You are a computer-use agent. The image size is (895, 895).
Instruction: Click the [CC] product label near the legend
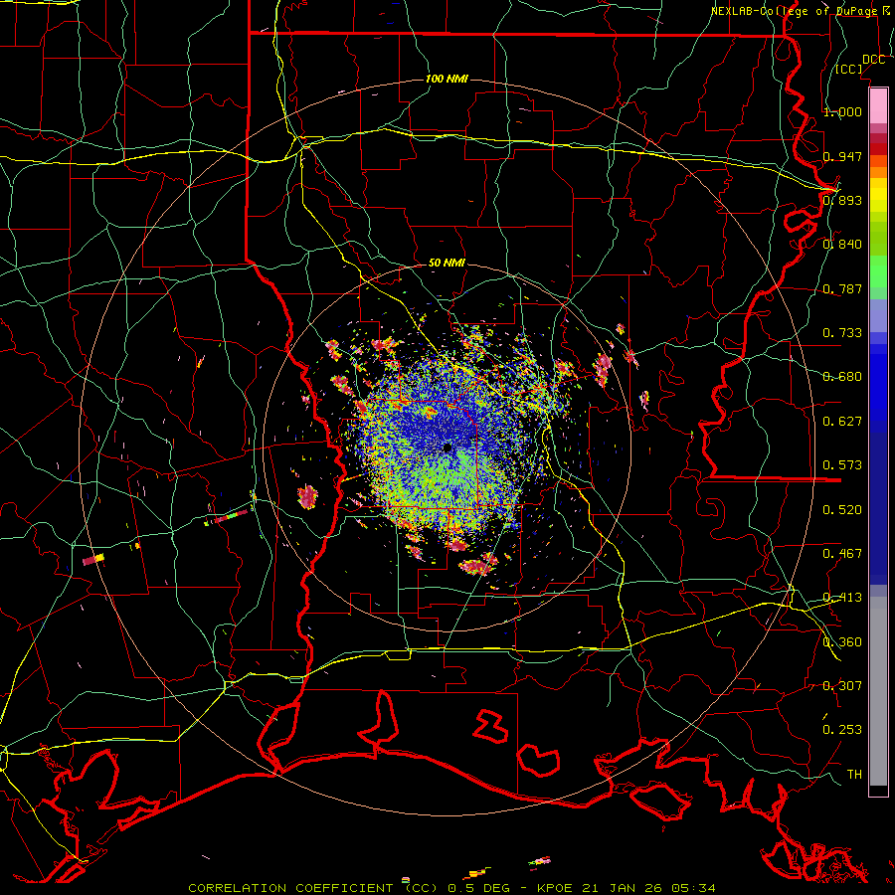(x=849, y=69)
